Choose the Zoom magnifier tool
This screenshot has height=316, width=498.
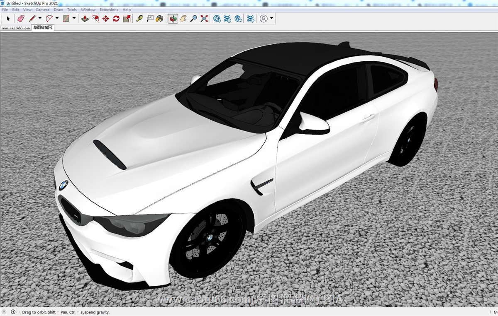194,19
